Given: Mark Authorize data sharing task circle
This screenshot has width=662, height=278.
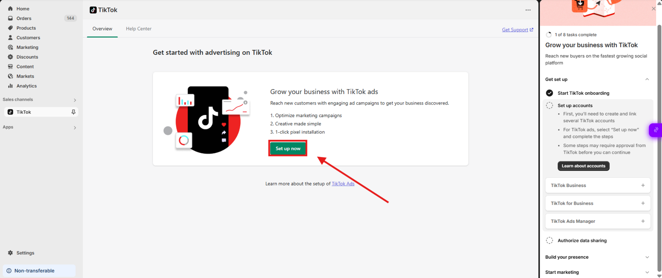Looking at the screenshot, I should (549, 241).
